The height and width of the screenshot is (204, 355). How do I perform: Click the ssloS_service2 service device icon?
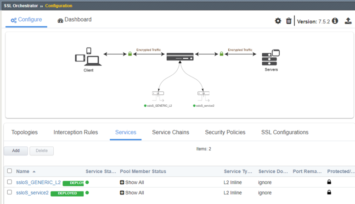point(203,96)
